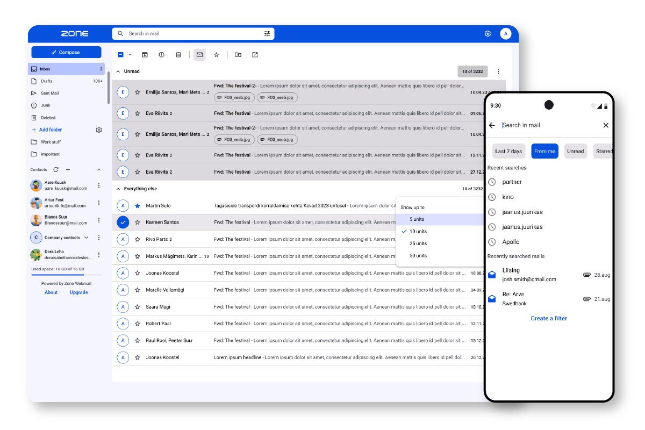Collapse the Unread section

119,71
